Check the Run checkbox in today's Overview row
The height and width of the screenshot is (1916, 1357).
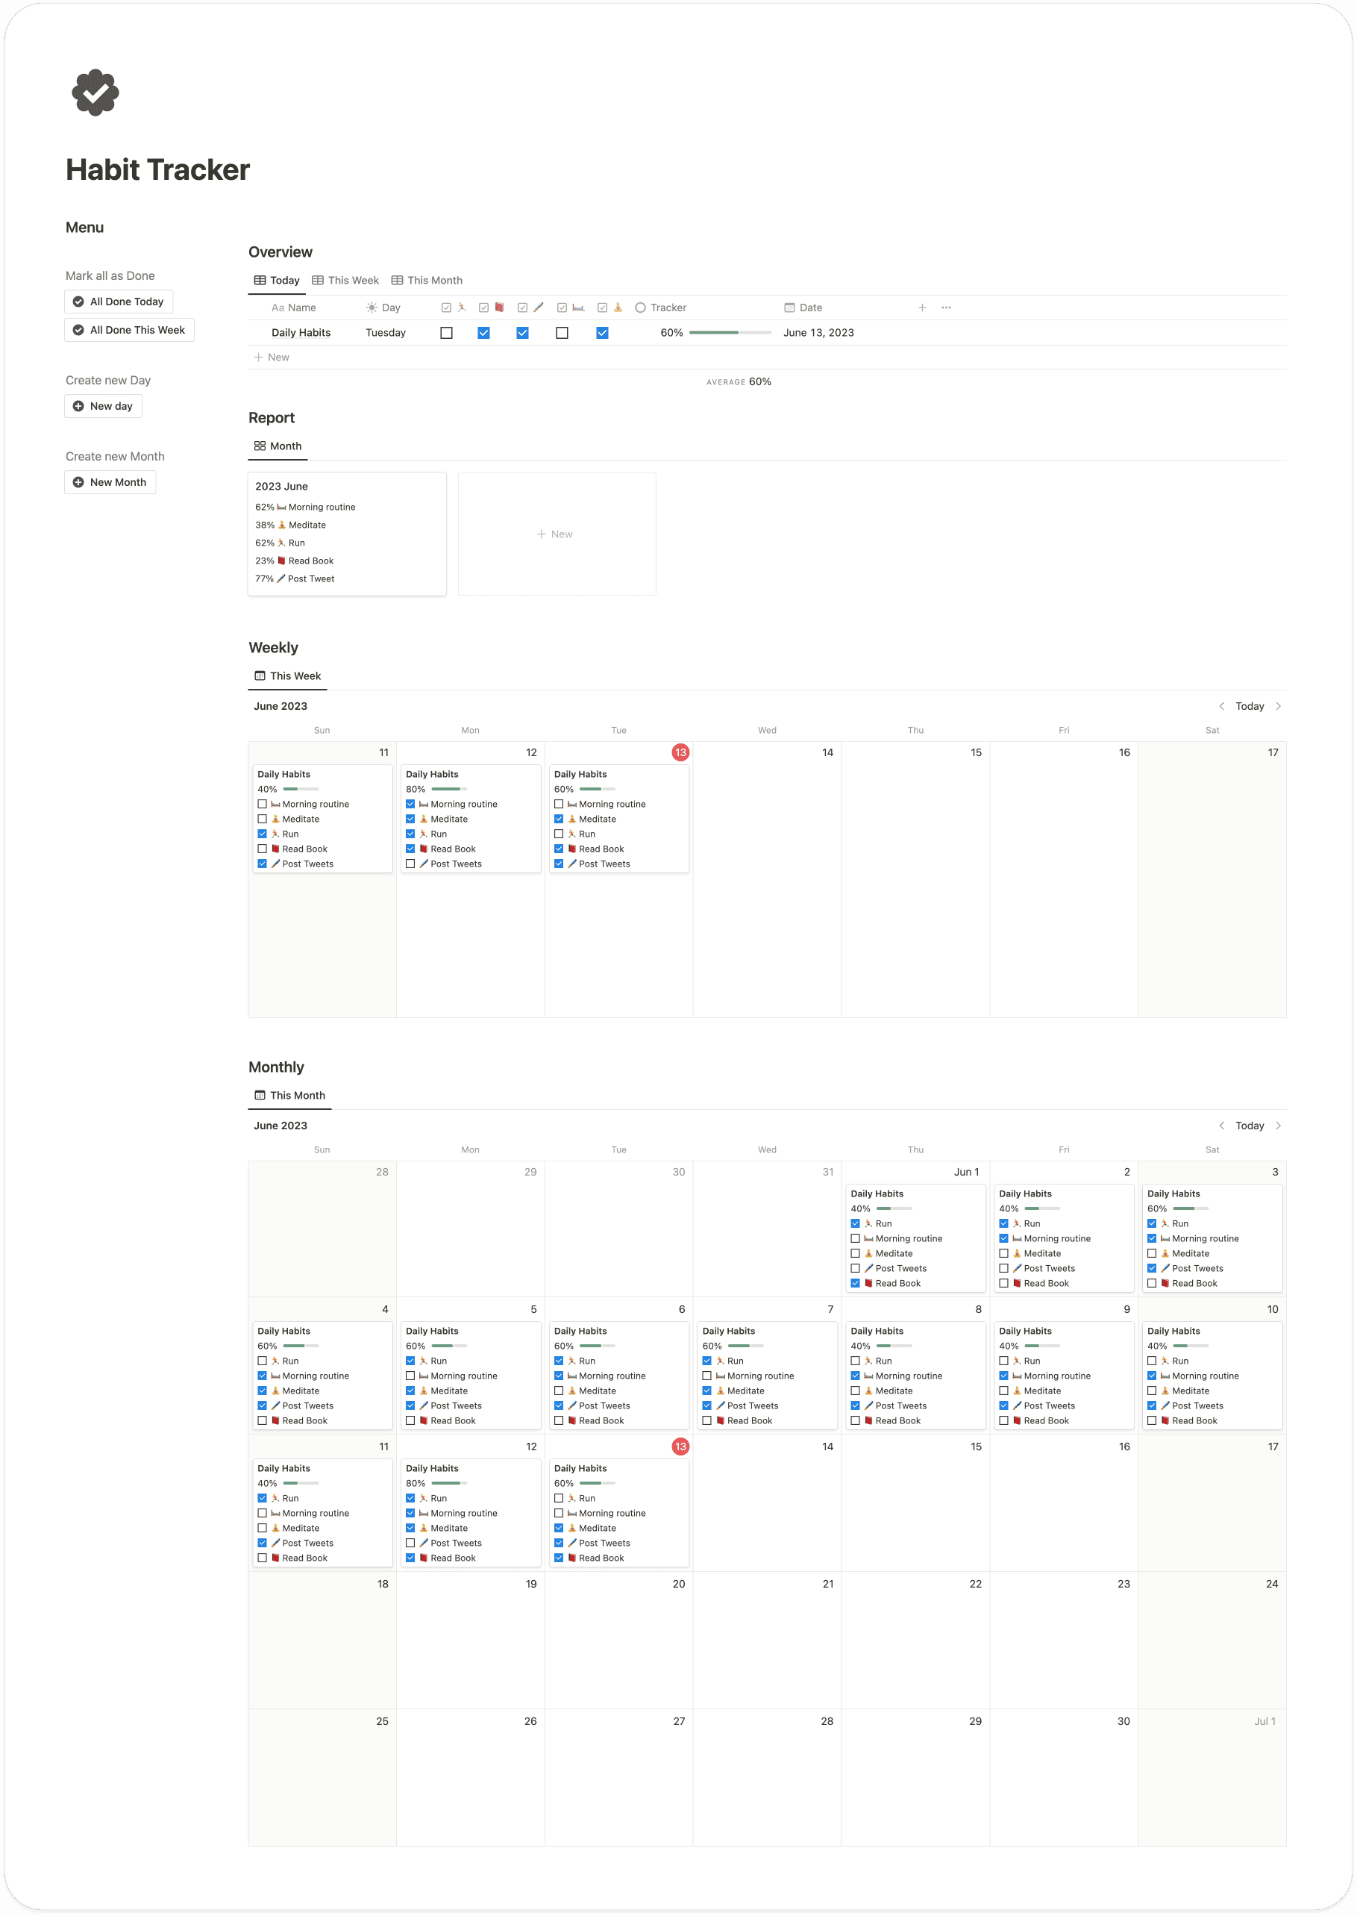point(446,332)
